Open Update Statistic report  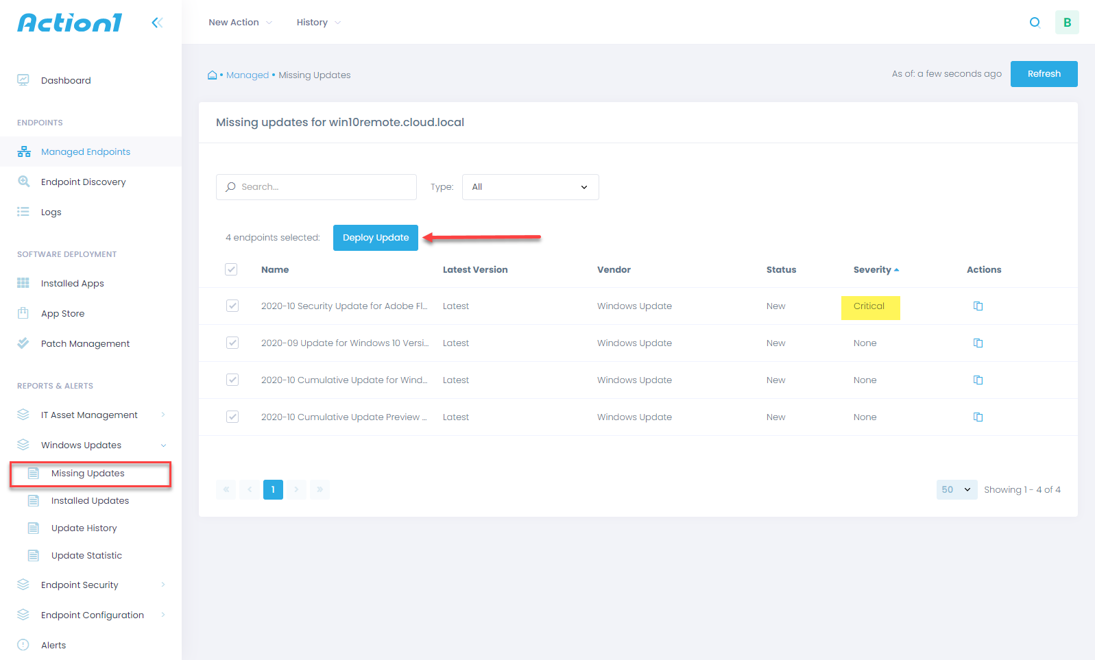(x=86, y=555)
